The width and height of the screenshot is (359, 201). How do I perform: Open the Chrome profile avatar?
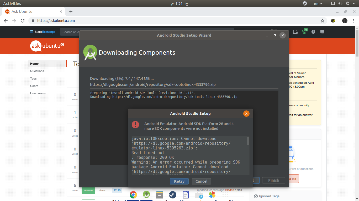[345, 21]
